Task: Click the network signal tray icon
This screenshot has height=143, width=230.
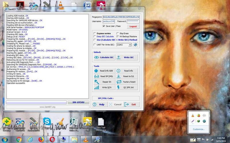Action: 212,140
